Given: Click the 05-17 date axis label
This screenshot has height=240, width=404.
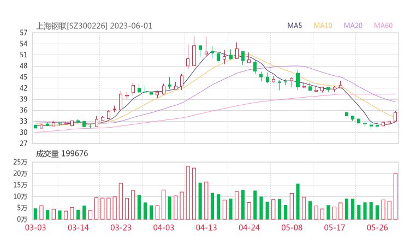Looking at the screenshot, I should (335, 227).
